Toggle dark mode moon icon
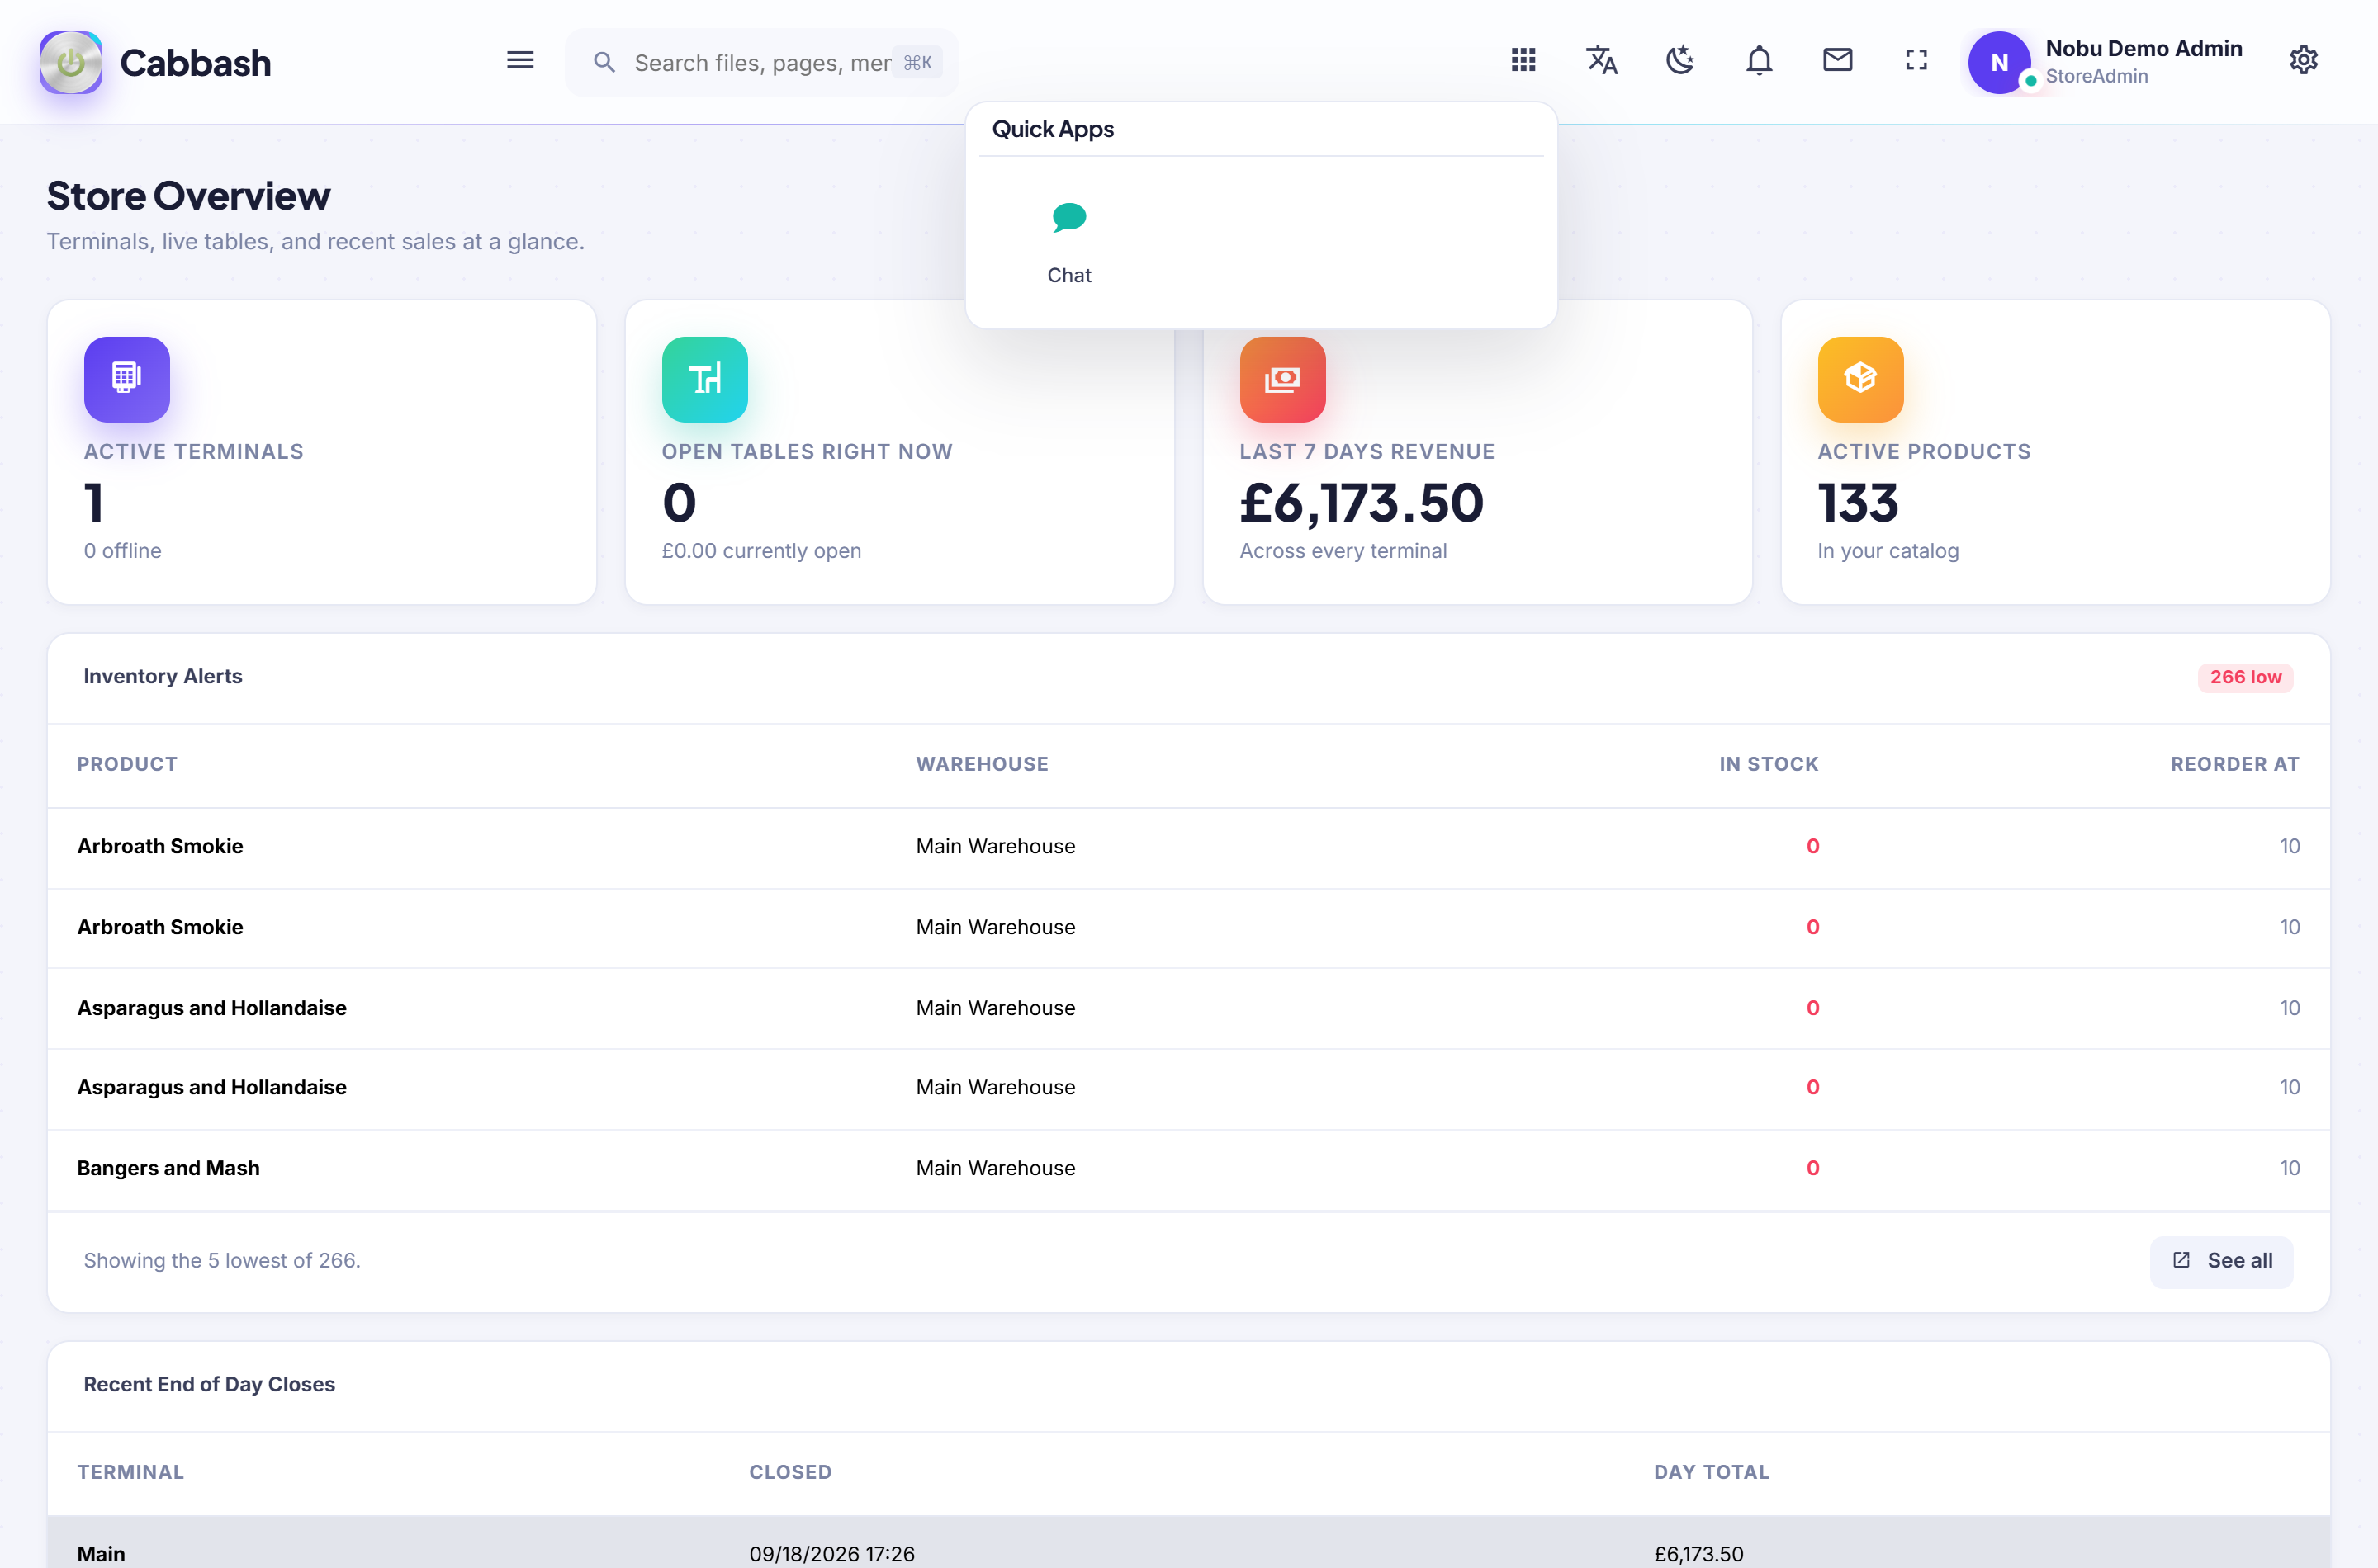The width and height of the screenshot is (2378, 1568). 1679,60
